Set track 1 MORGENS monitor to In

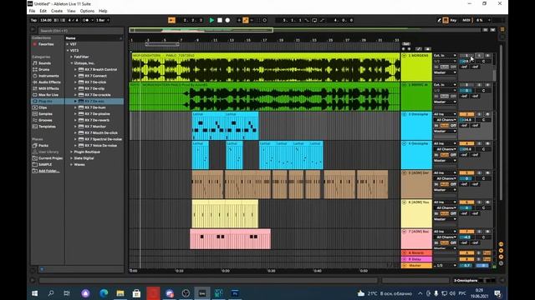pos(436,67)
